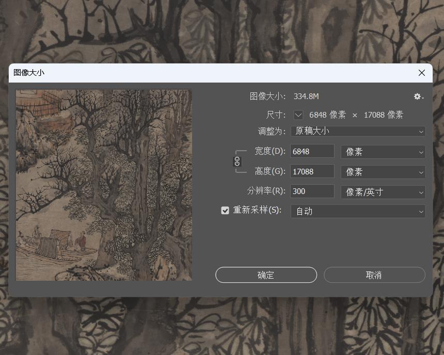
Task: Open the height unit 像素 dropdown
Action: point(383,172)
